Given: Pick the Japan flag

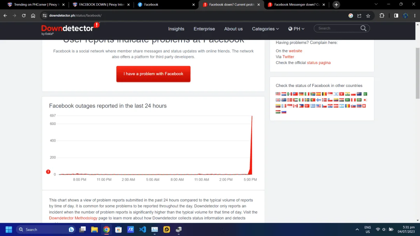Looking at the screenshot, I should point(365,100).
